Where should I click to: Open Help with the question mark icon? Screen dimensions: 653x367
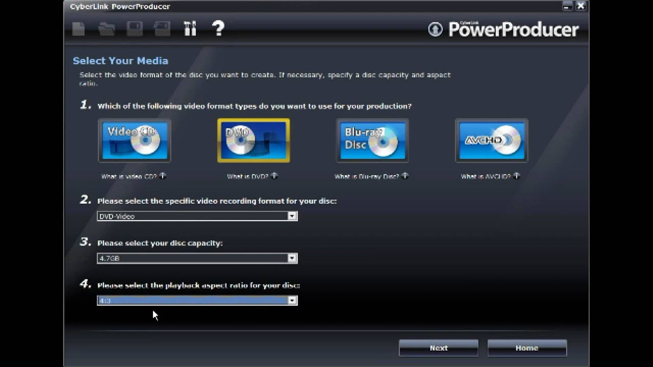click(218, 29)
